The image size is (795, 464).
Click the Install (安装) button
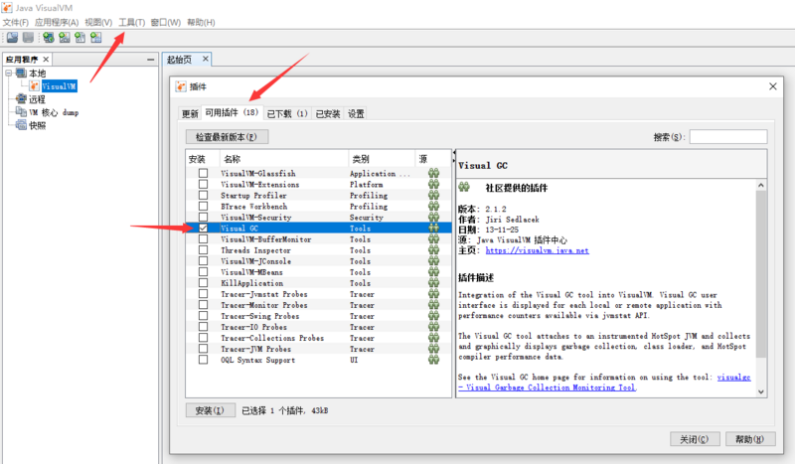click(210, 410)
